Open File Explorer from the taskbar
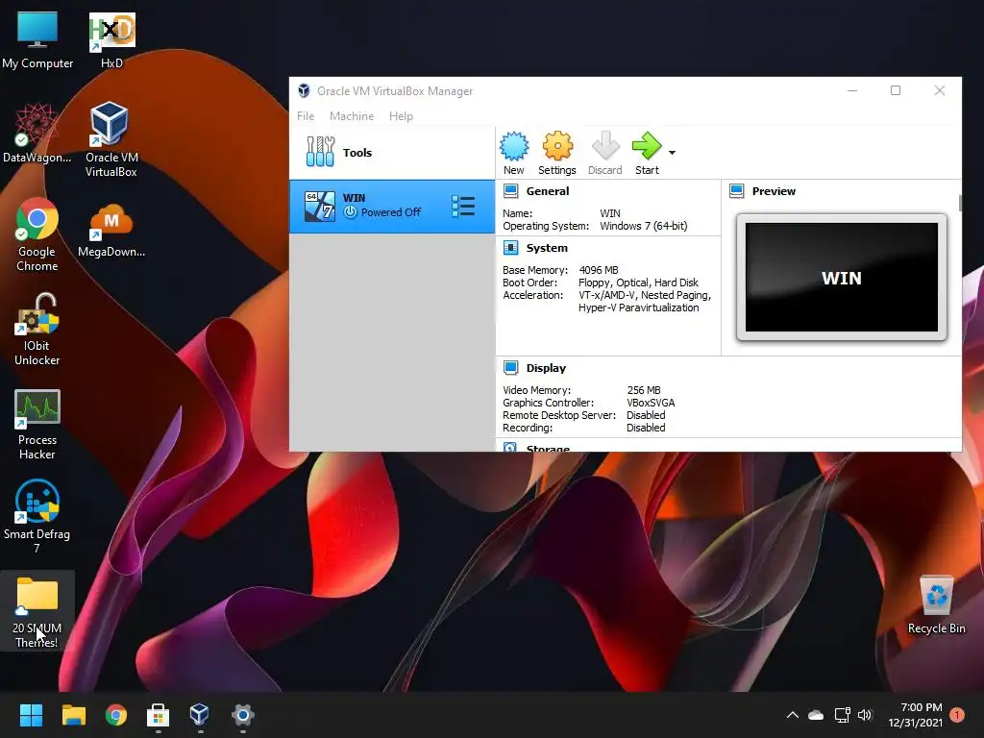Image resolution: width=984 pixels, height=738 pixels. [73, 715]
